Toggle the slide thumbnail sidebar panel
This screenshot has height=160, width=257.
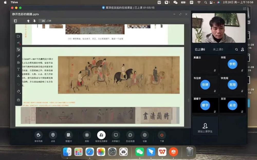pyautogui.click(x=15, y=21)
